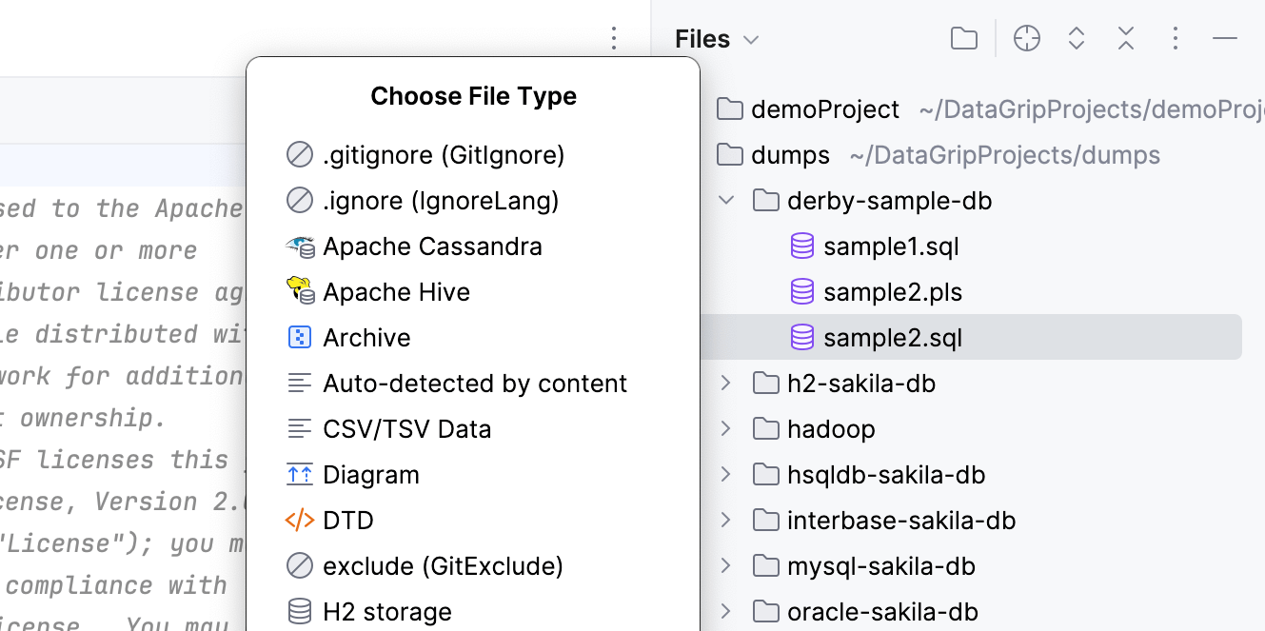Collapse the derby-sample-db folder
Viewport: 1265px width, 631px height.
pos(726,200)
